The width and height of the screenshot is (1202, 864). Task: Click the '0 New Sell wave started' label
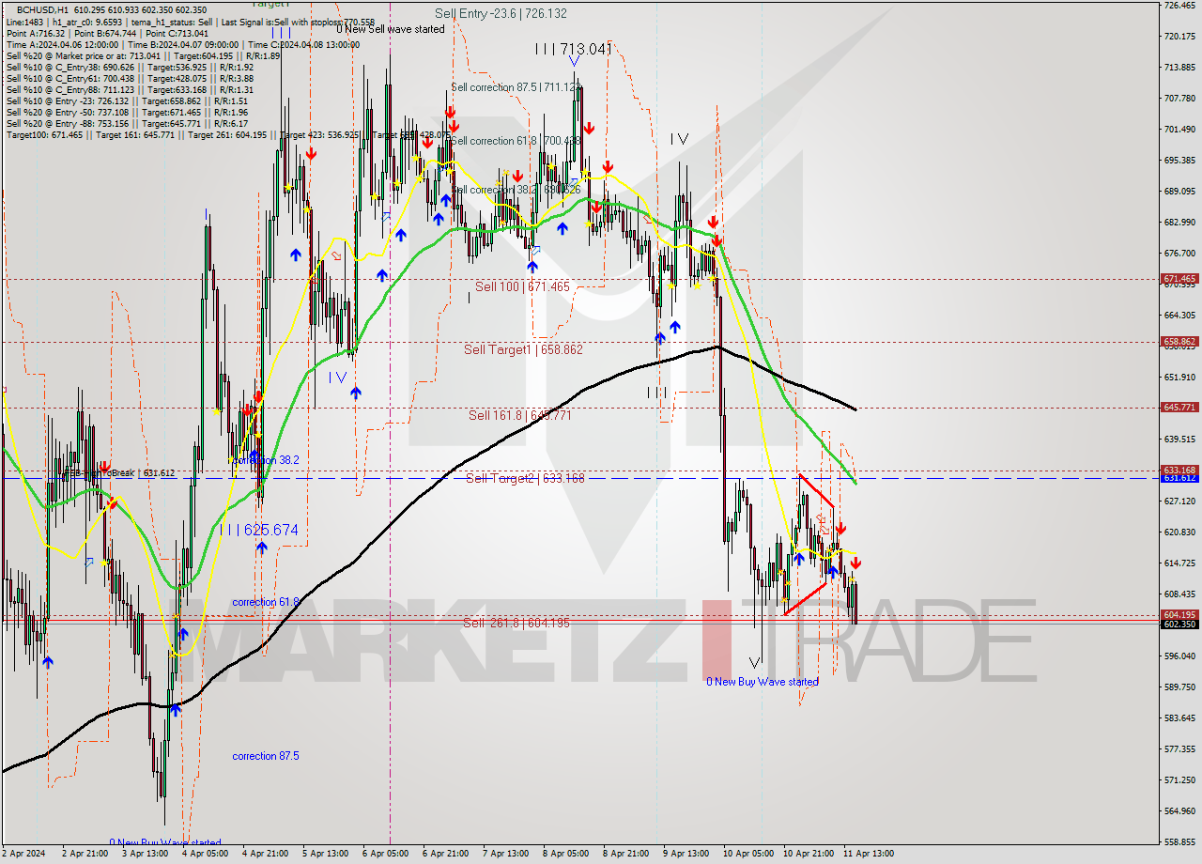pos(391,29)
